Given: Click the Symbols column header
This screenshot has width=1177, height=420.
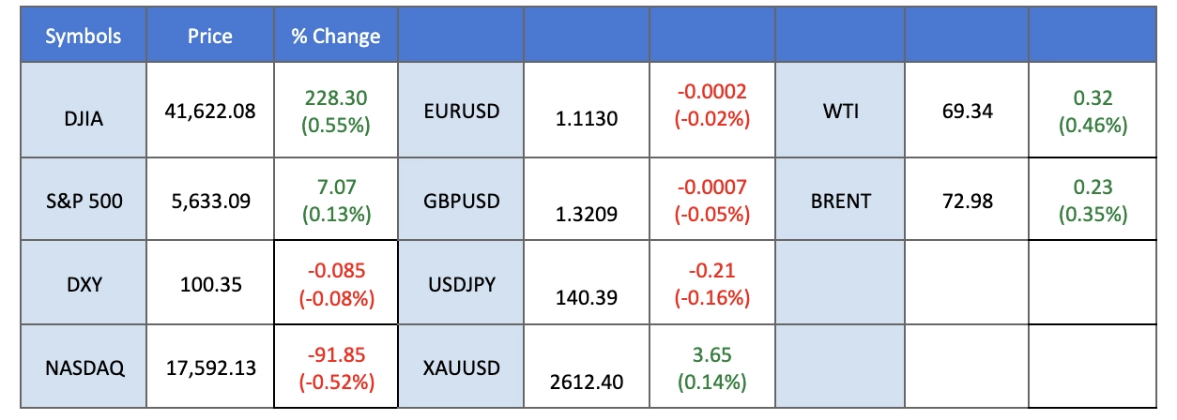Looking at the screenshot, I should [84, 37].
